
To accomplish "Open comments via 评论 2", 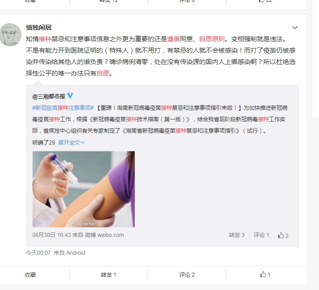I will 187,275.
